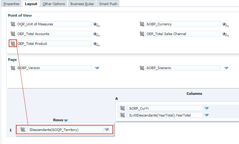
Task: Open dimension properties icon for OQP_Unit of Measures
Action: pos(97,24)
